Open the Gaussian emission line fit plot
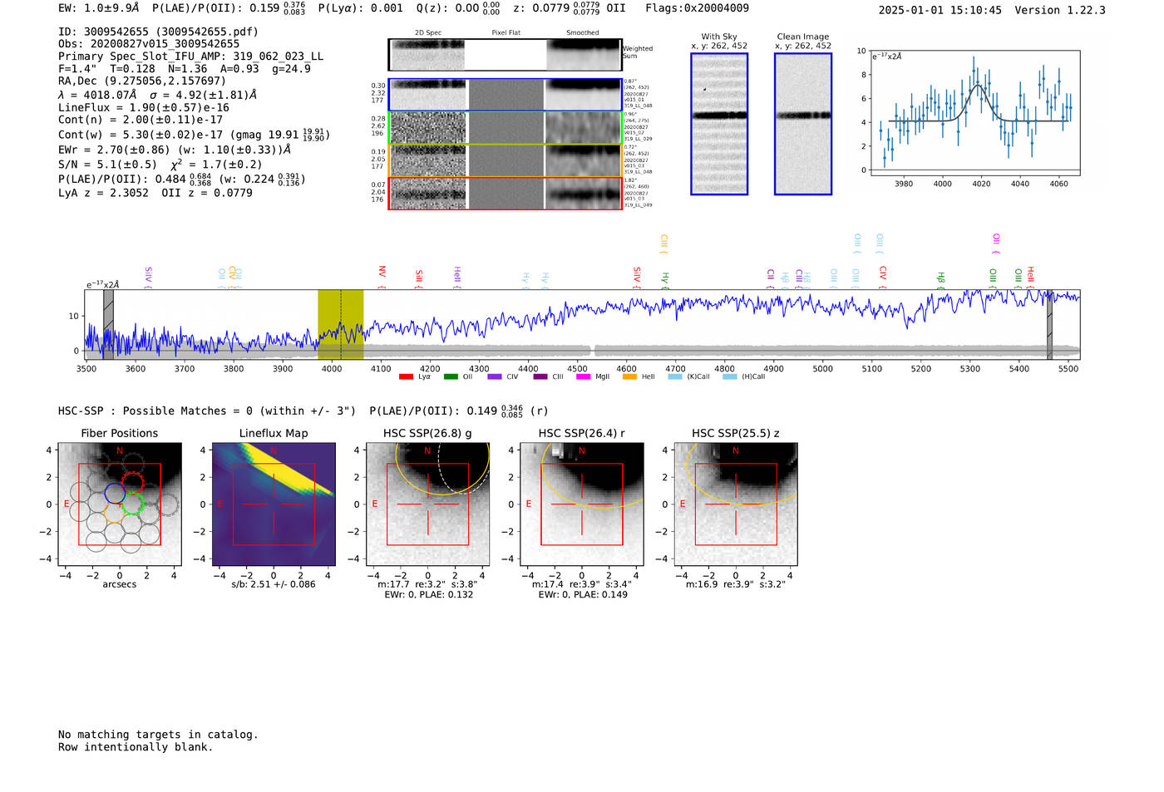The image size is (1164, 792). (x=974, y=113)
